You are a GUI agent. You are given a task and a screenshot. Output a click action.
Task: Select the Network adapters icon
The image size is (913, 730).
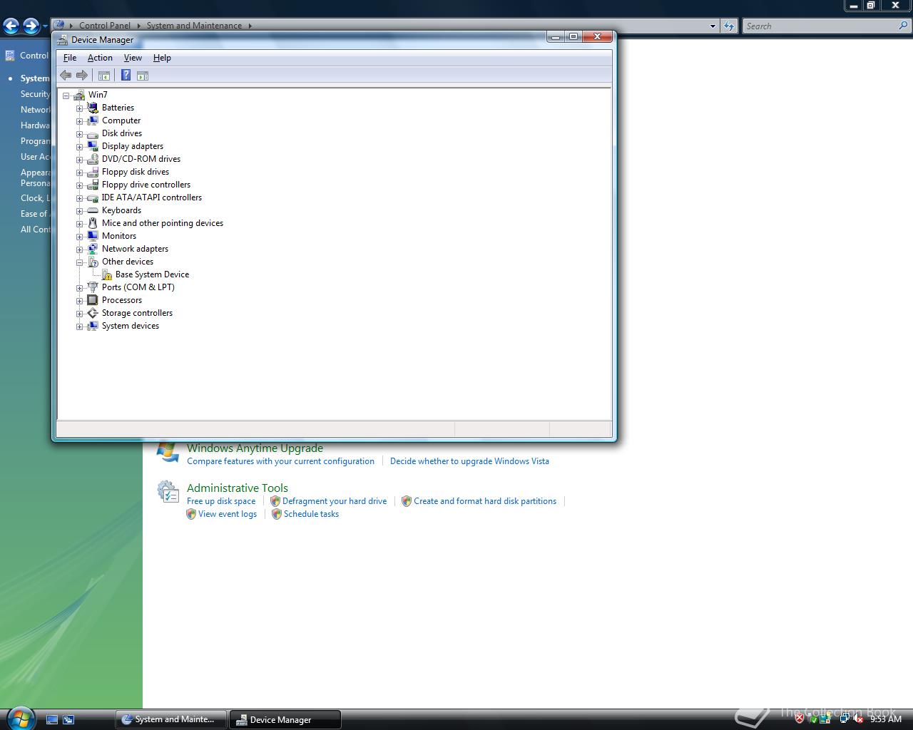tap(92, 249)
